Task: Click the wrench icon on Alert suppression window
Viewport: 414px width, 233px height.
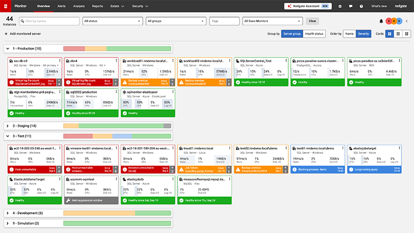Action: [x=68, y=200]
